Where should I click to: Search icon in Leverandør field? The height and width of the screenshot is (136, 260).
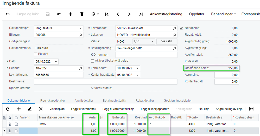(174, 28)
